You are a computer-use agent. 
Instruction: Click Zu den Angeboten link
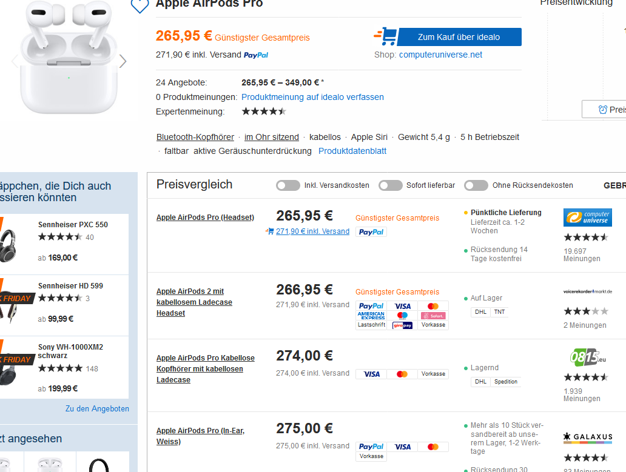click(97, 409)
